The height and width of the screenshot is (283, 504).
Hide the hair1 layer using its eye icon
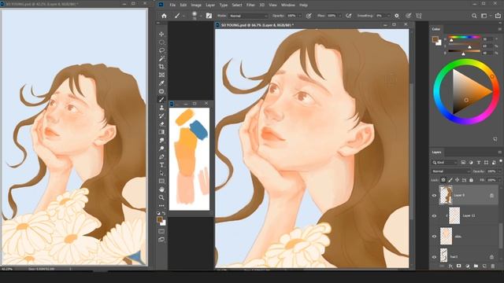pyautogui.click(x=434, y=257)
